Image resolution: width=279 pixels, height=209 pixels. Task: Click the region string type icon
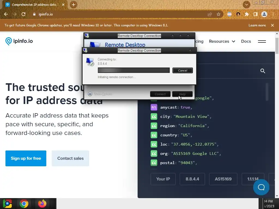click(x=154, y=126)
